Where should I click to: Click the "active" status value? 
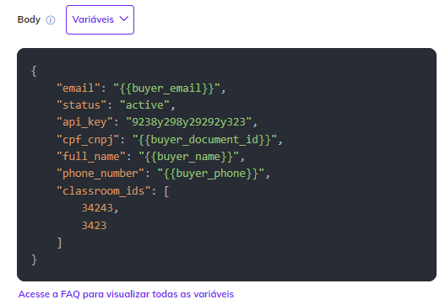pyautogui.click(x=144, y=105)
